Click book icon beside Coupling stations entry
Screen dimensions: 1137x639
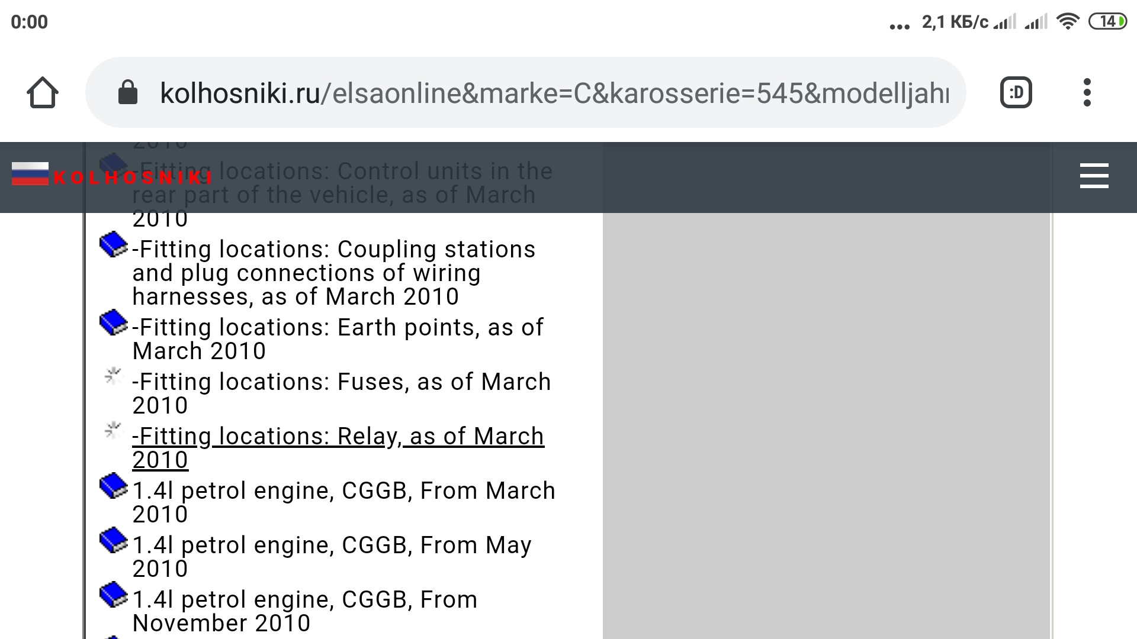pos(113,244)
